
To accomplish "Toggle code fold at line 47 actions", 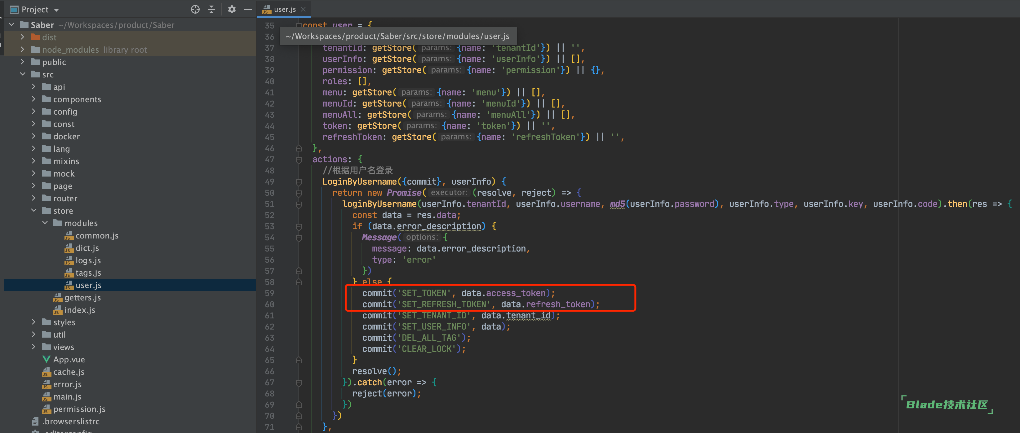I will coord(299,160).
